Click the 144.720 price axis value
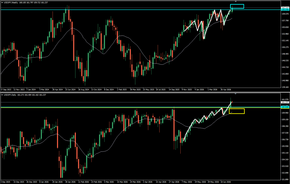The width and height of the screenshot is (290, 184). tap(285, 67)
